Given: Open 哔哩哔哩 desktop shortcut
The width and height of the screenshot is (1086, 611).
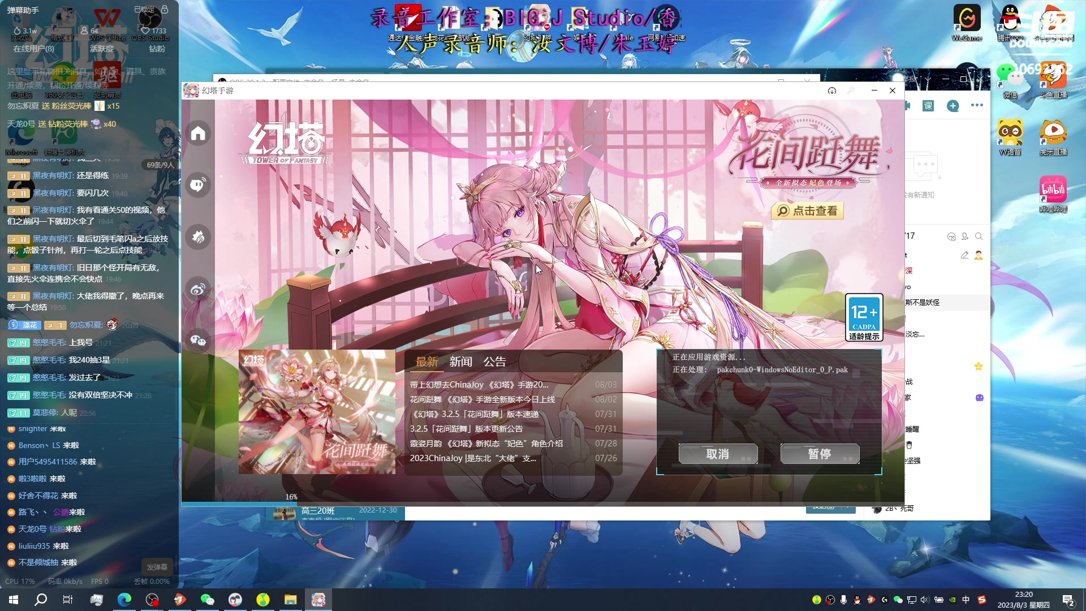Looking at the screenshot, I should pos(1053,195).
